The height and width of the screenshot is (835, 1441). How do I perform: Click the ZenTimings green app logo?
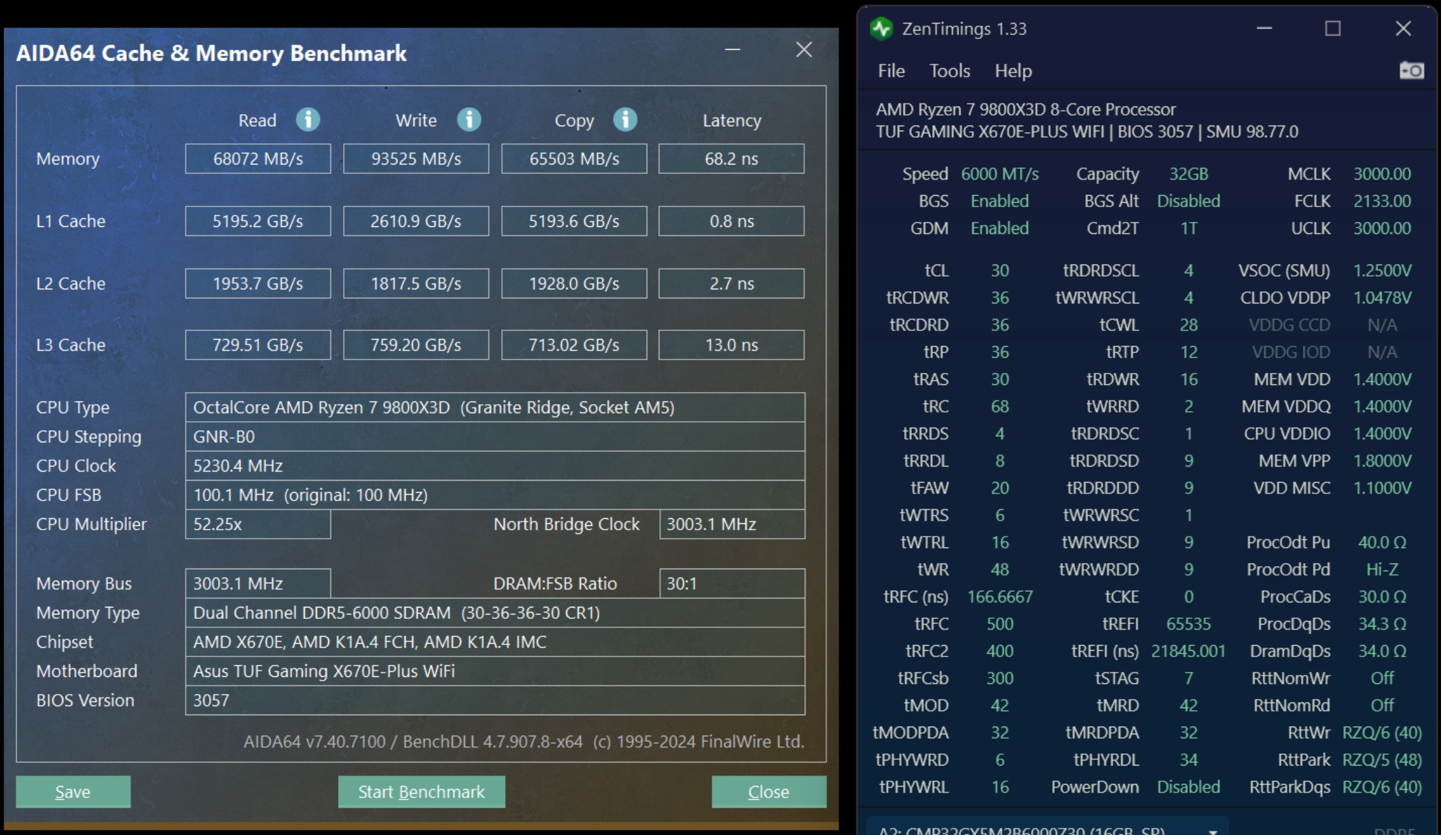882,29
